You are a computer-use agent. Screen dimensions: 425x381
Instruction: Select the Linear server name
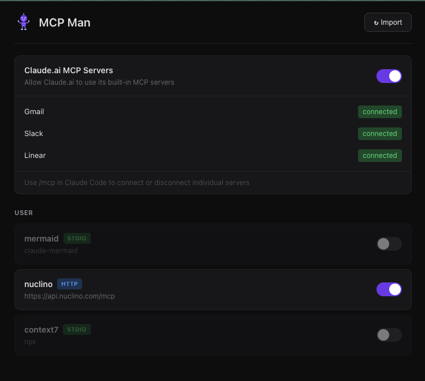[x=35, y=156]
